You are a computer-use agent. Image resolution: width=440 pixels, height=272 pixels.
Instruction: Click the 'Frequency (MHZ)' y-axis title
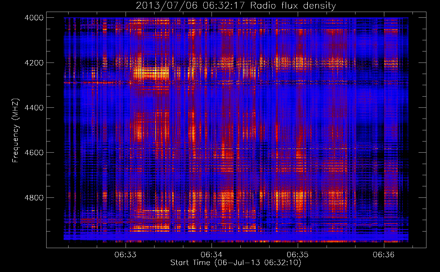16,131
